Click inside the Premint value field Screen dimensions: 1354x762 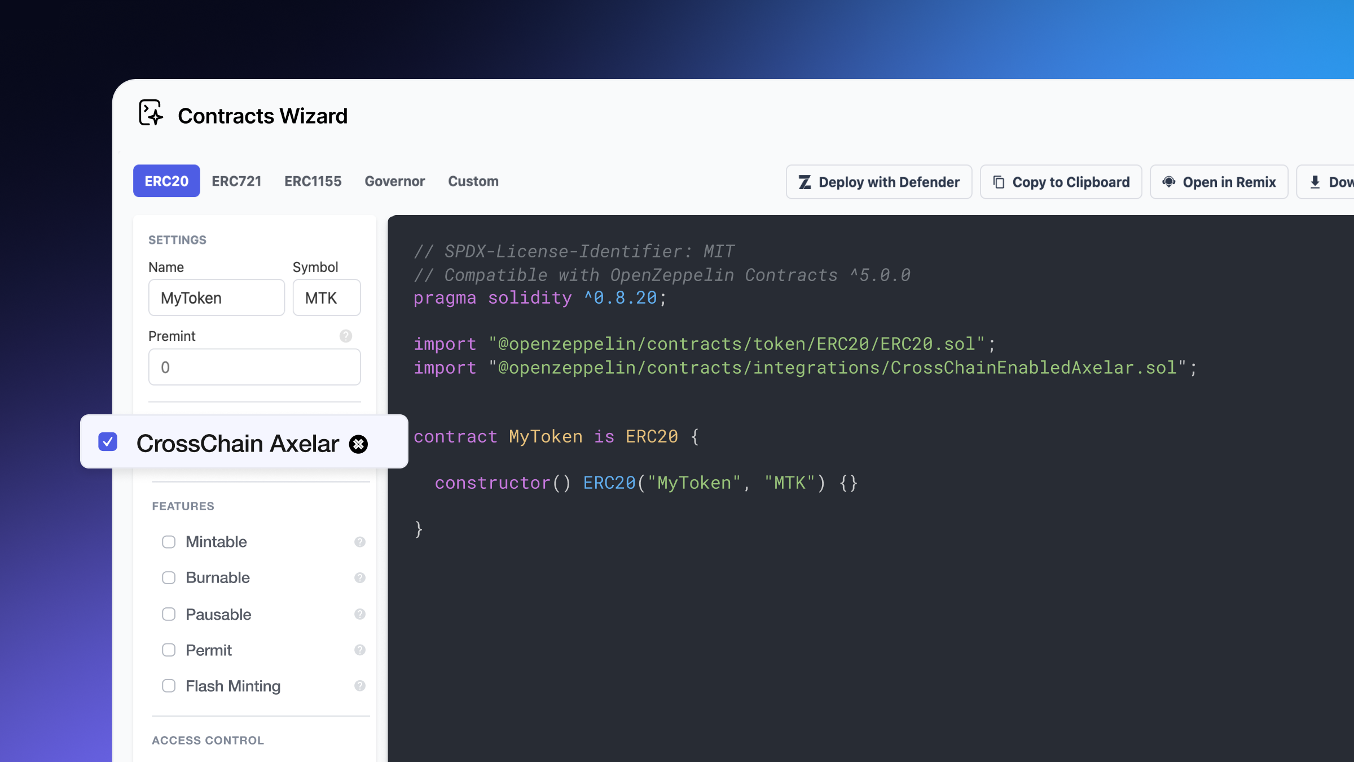254,367
